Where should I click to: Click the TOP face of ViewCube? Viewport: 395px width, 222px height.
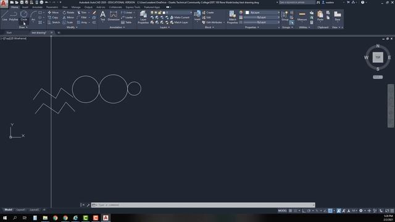(378, 57)
